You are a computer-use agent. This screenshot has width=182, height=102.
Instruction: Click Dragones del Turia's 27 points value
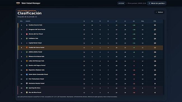pos(155,30)
